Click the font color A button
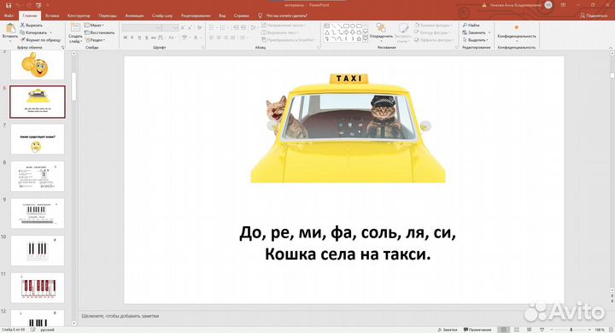 click(196, 38)
